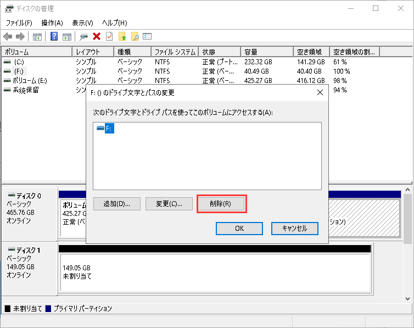This screenshot has height=328, width=414.
Task: Sort by 状態 column header
Action: click(x=220, y=52)
